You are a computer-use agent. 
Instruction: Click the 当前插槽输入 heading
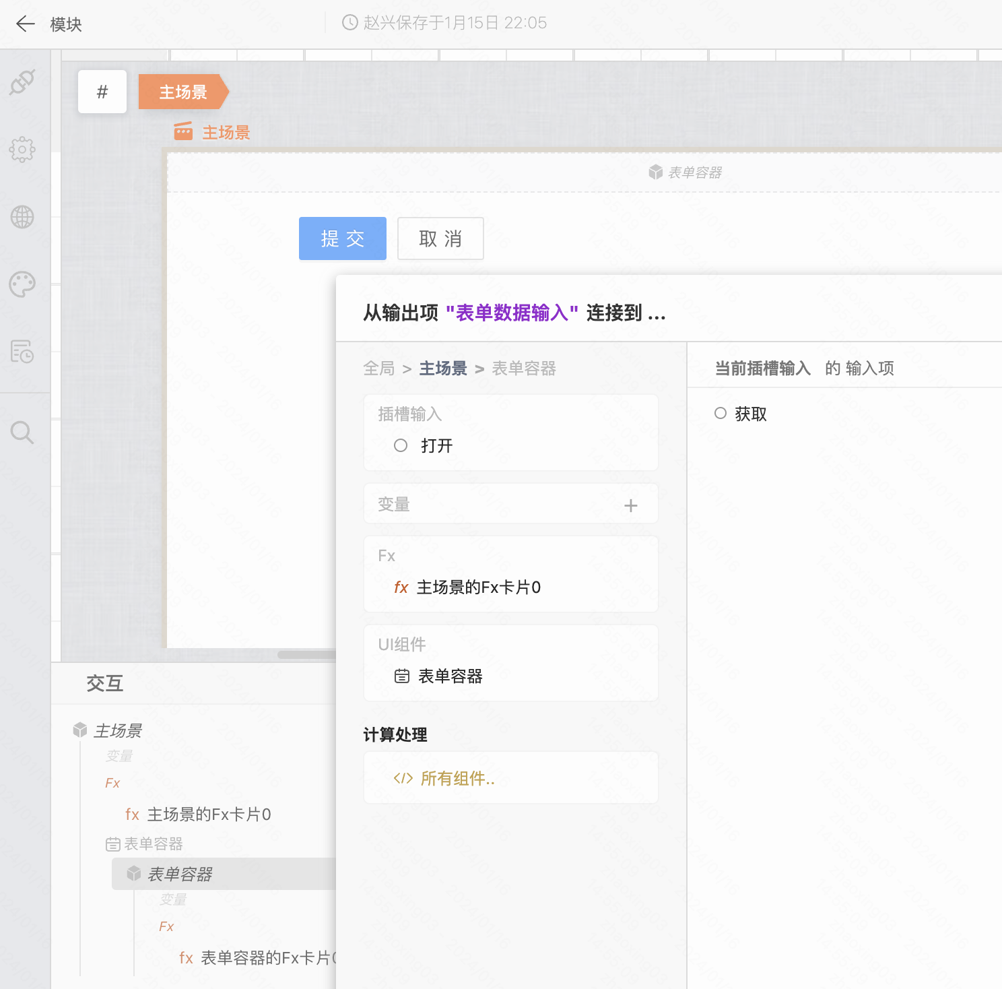click(763, 368)
